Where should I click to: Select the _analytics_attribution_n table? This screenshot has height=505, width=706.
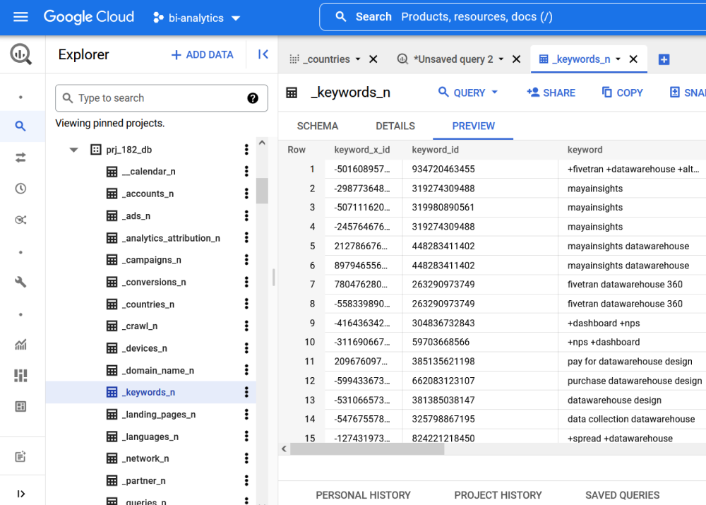(x=171, y=238)
